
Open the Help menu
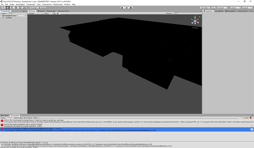point(74,4)
